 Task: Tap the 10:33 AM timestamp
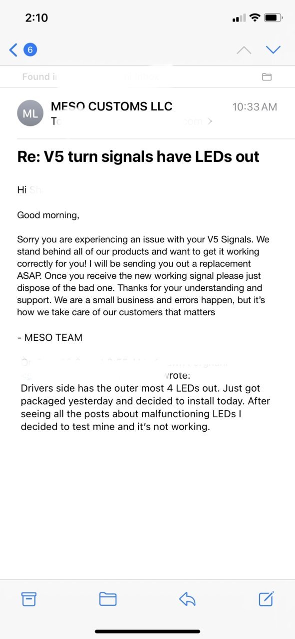click(x=255, y=107)
